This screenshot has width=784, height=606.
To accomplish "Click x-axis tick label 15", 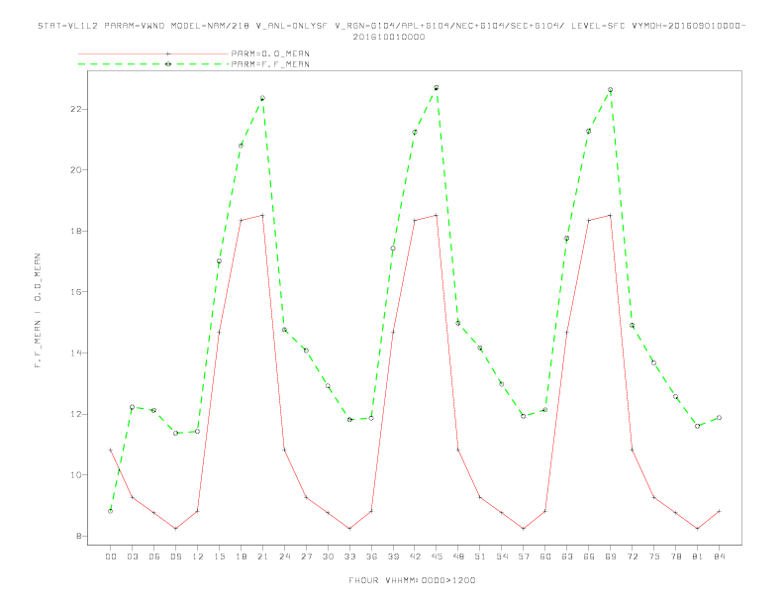I will [219, 556].
